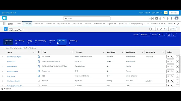
Task: Refresh the leads list
Action: [x=157, y=29]
